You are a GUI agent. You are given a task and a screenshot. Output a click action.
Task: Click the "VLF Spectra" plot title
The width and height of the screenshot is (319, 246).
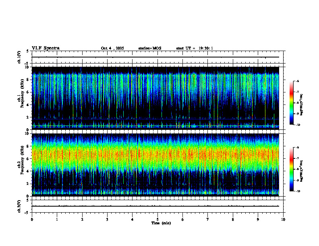tap(46, 48)
